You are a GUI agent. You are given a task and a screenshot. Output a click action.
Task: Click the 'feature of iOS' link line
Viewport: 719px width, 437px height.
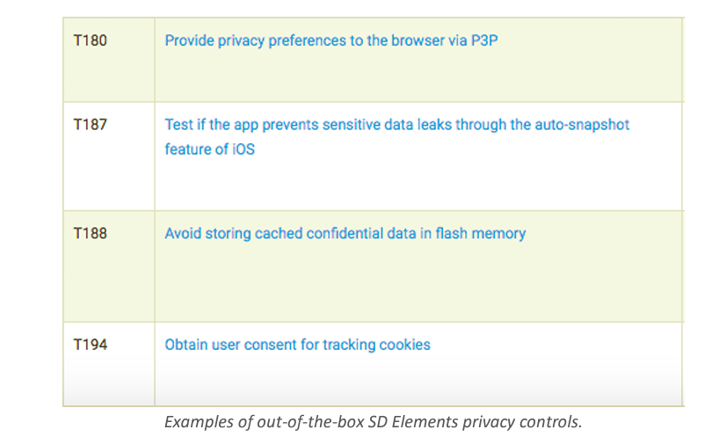coord(209,149)
